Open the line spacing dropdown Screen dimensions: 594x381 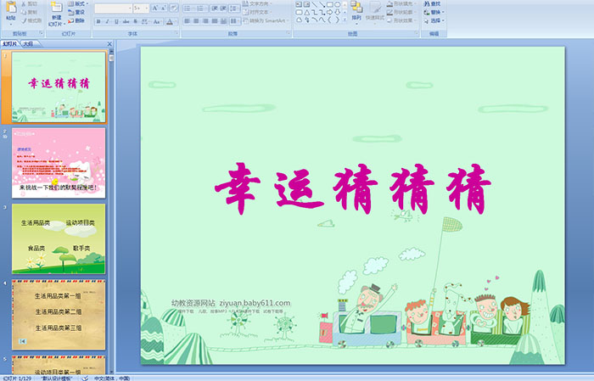pos(234,8)
